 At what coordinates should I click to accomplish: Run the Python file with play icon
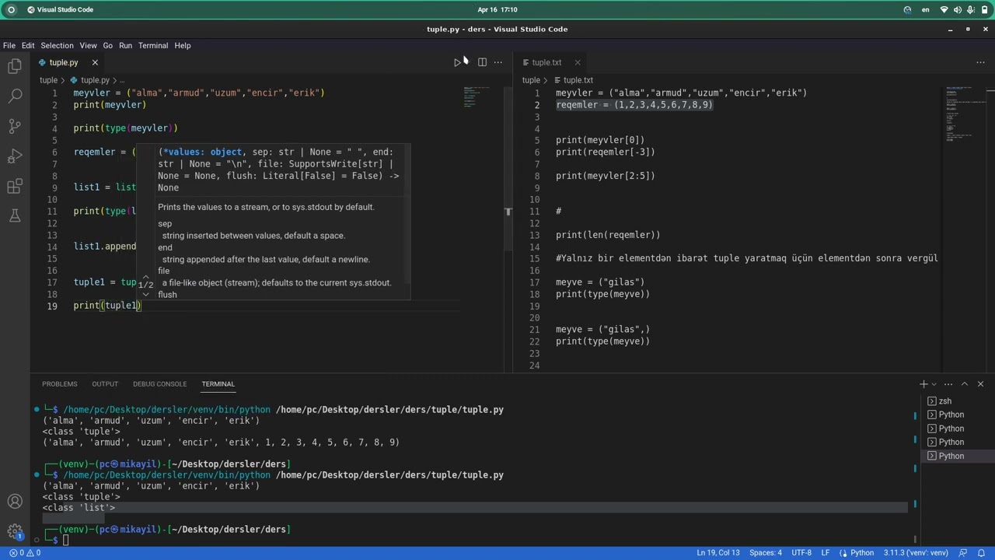tap(457, 62)
